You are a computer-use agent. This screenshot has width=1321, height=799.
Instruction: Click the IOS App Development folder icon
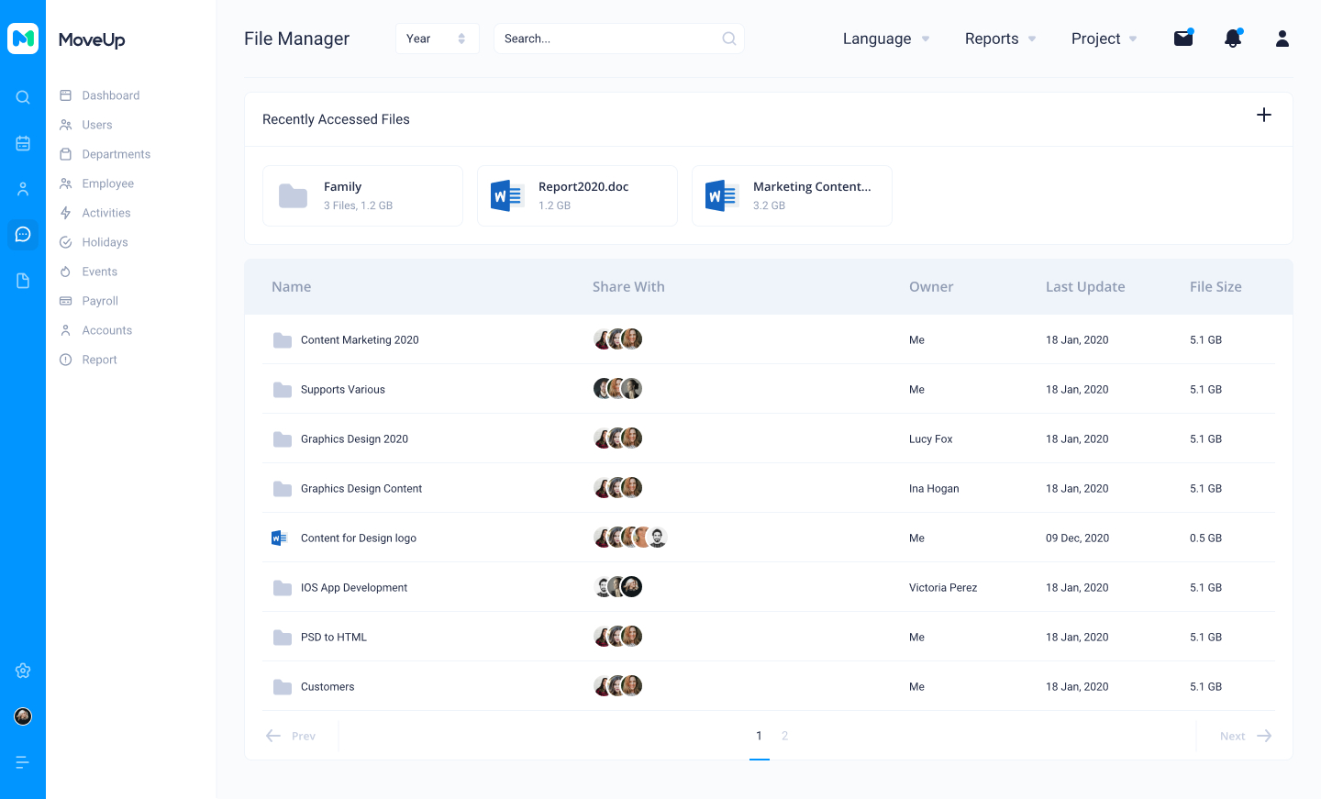[x=283, y=588]
